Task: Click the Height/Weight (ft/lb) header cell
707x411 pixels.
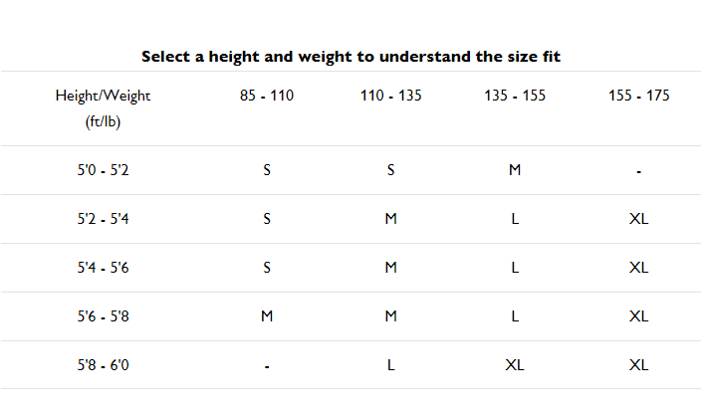Action: coord(104,108)
